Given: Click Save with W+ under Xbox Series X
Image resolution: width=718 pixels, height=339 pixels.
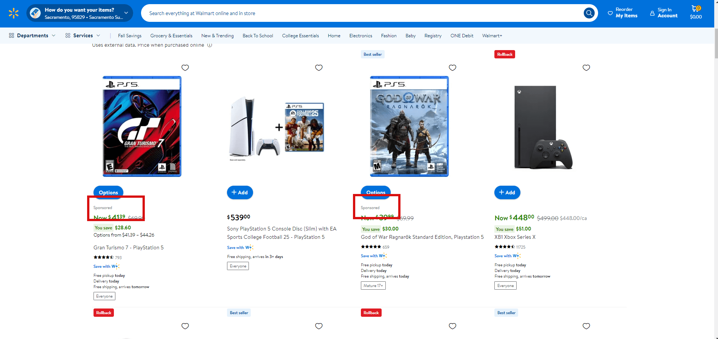Looking at the screenshot, I should click(x=508, y=256).
